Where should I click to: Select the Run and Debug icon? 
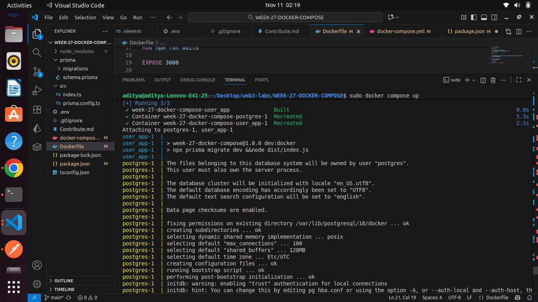[x=37, y=89]
